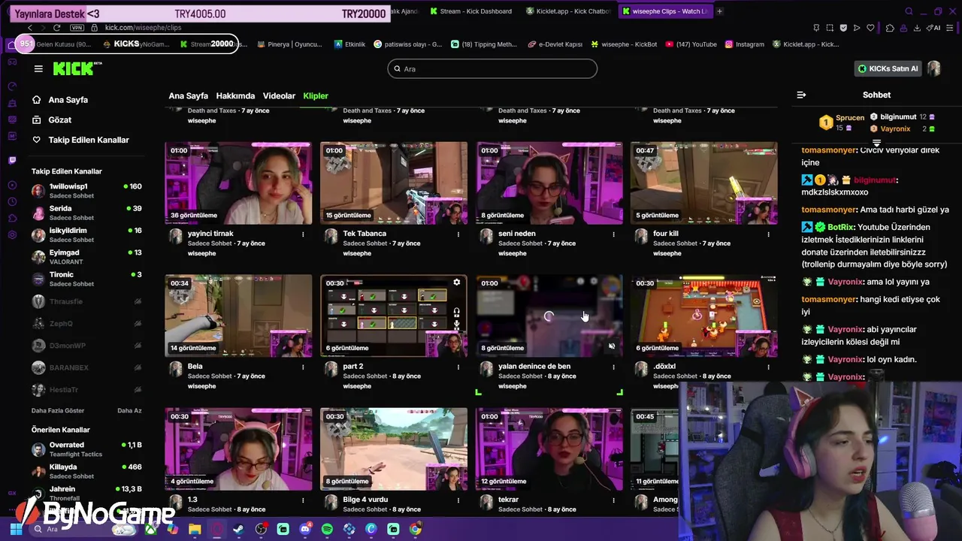Switch to the Hakkımda tab
The width and height of the screenshot is (962, 541).
tap(235, 96)
